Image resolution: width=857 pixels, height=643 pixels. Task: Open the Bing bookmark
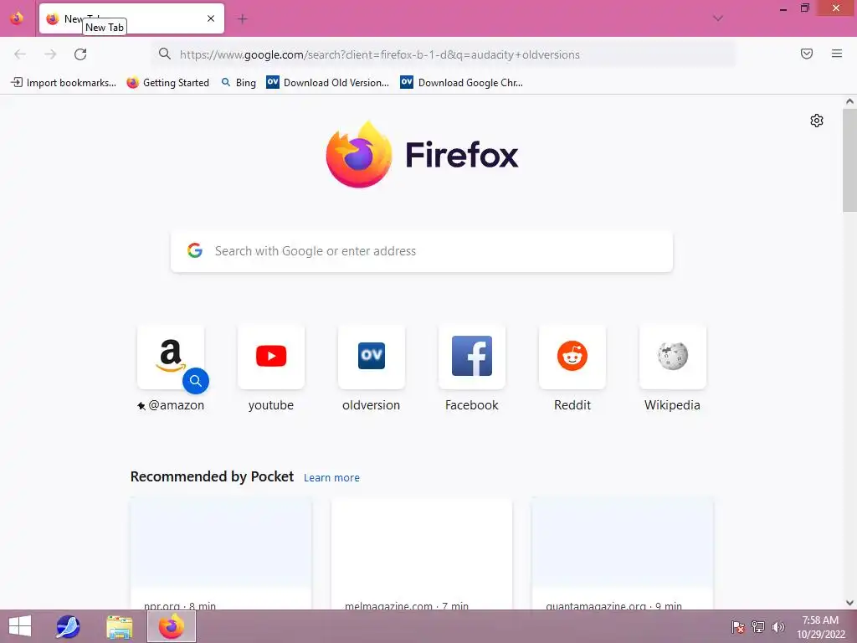[x=239, y=83]
